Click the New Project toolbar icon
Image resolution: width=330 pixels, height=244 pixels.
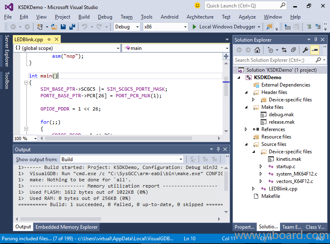tap(40, 27)
